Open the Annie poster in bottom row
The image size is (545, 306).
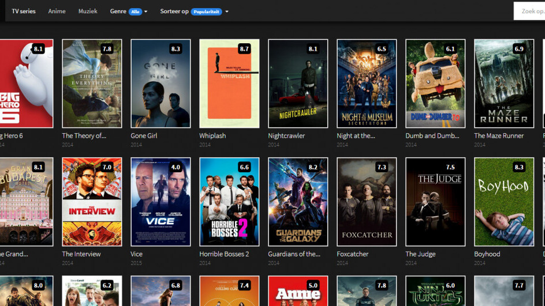pyautogui.click(x=298, y=292)
